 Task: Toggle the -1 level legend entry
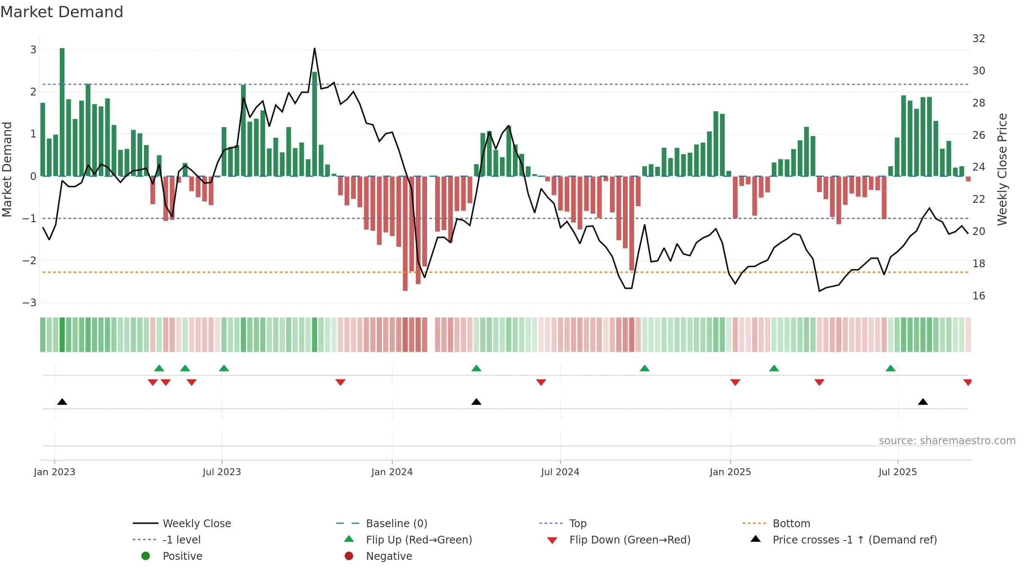167,540
